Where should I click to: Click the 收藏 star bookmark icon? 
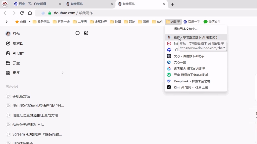(x=17, y=22)
